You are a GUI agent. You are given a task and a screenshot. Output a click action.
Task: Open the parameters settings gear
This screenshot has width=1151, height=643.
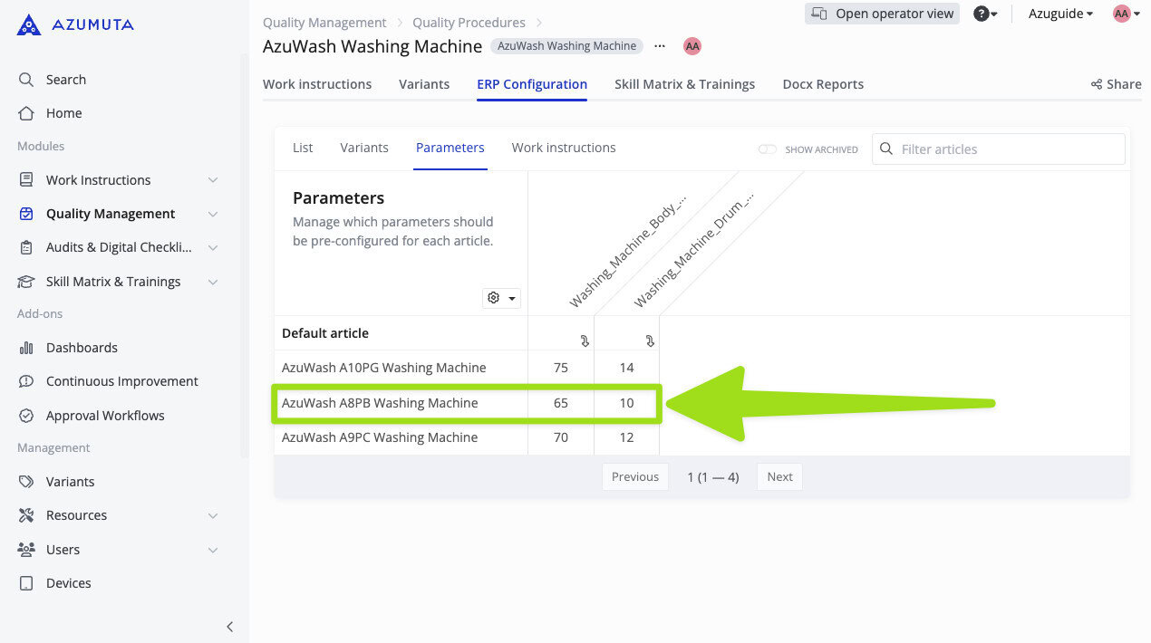[492, 297]
